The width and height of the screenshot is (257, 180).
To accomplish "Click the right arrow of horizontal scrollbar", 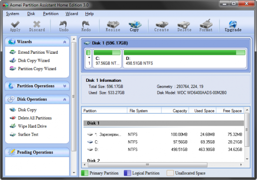I will pyautogui.click(x=241, y=165).
